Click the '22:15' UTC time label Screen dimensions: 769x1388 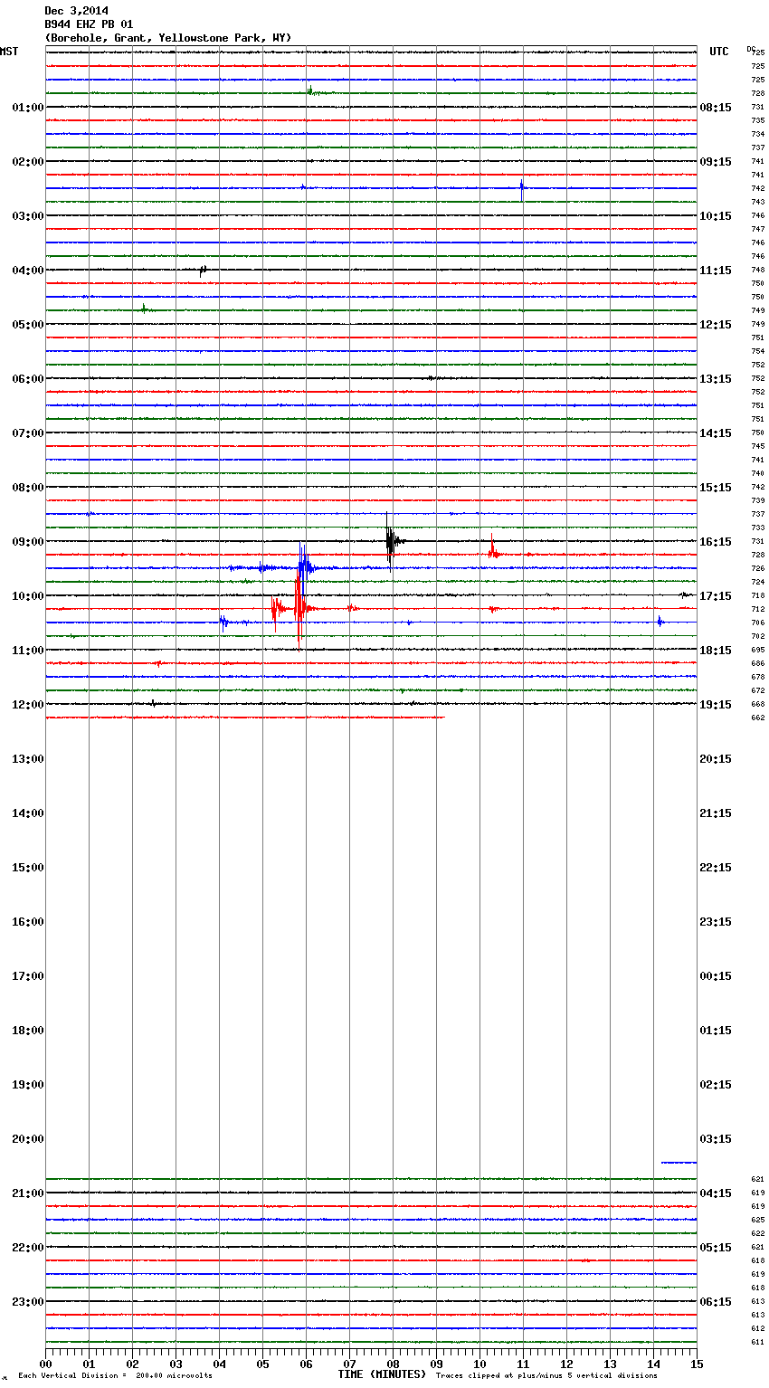[x=716, y=868]
